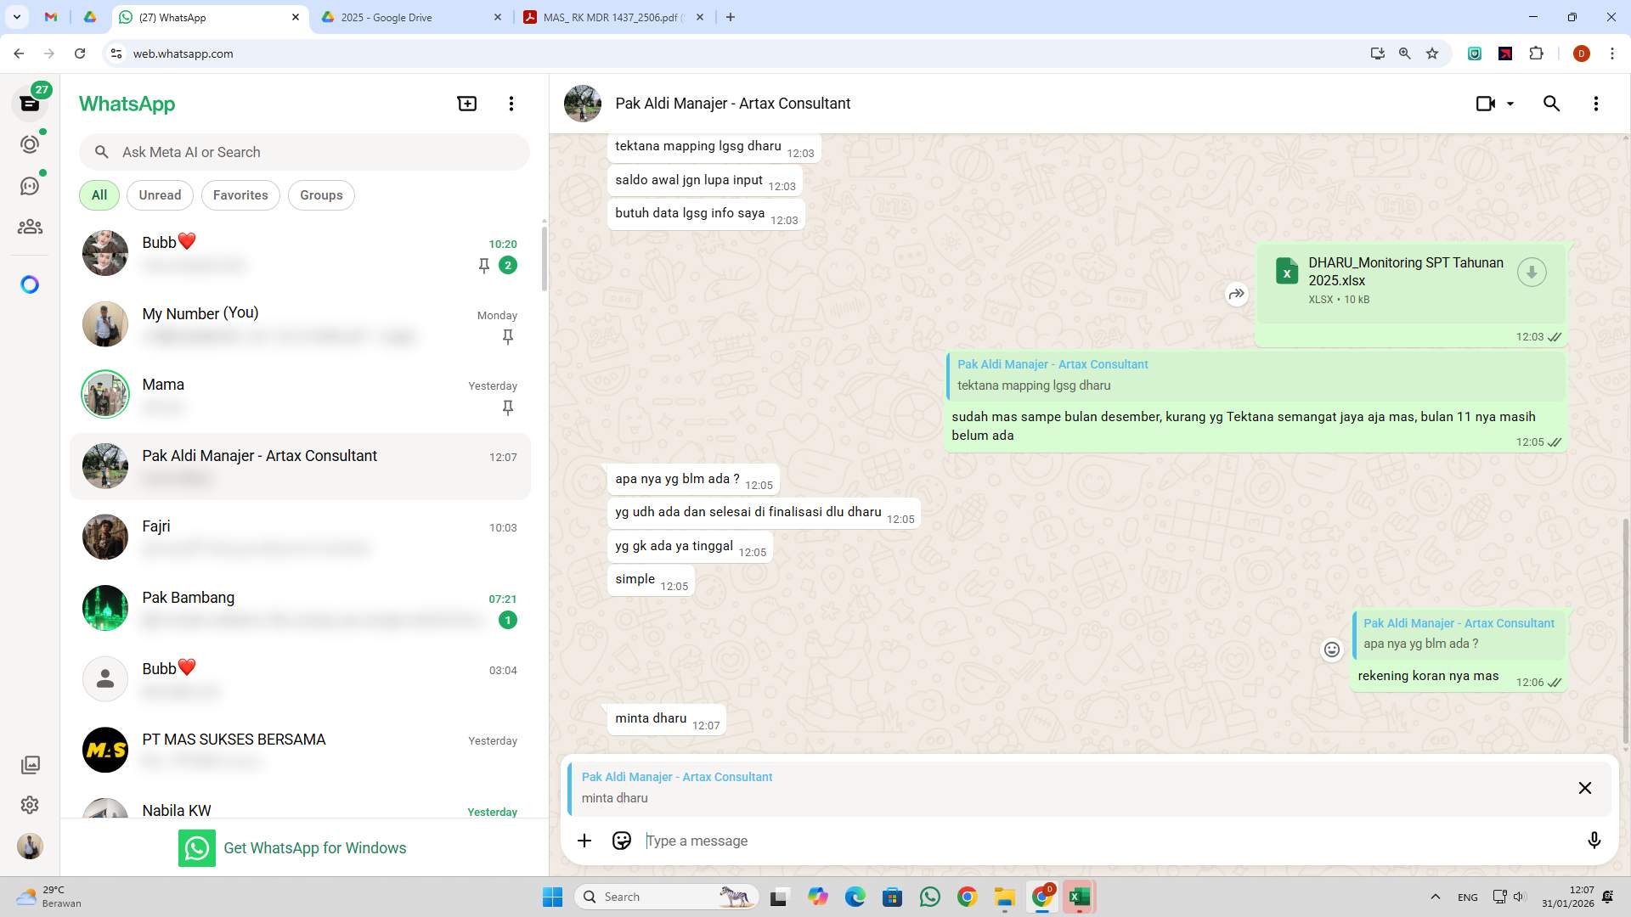The width and height of the screenshot is (1631, 917).
Task: Record a voice message
Action: coord(1594,841)
